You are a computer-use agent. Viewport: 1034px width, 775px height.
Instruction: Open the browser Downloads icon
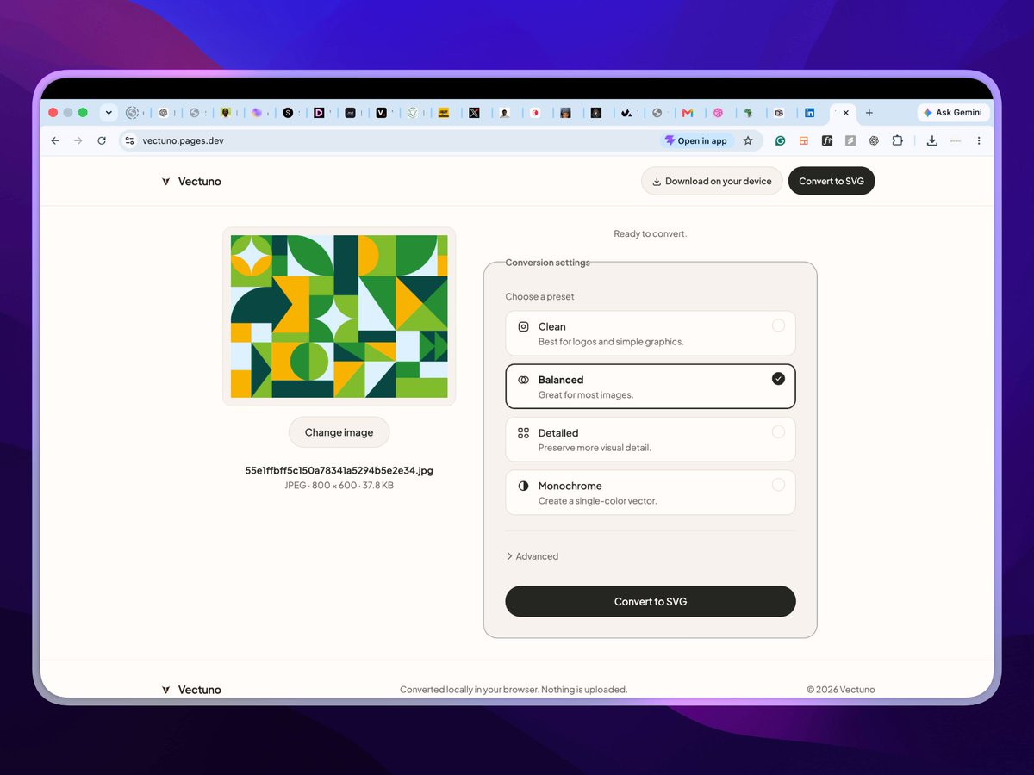click(931, 140)
